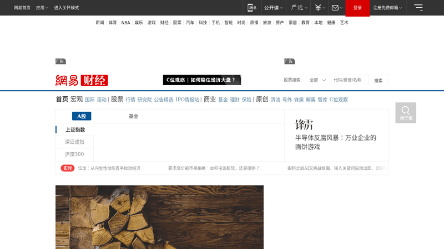Open the 本地 channel link

318,23
